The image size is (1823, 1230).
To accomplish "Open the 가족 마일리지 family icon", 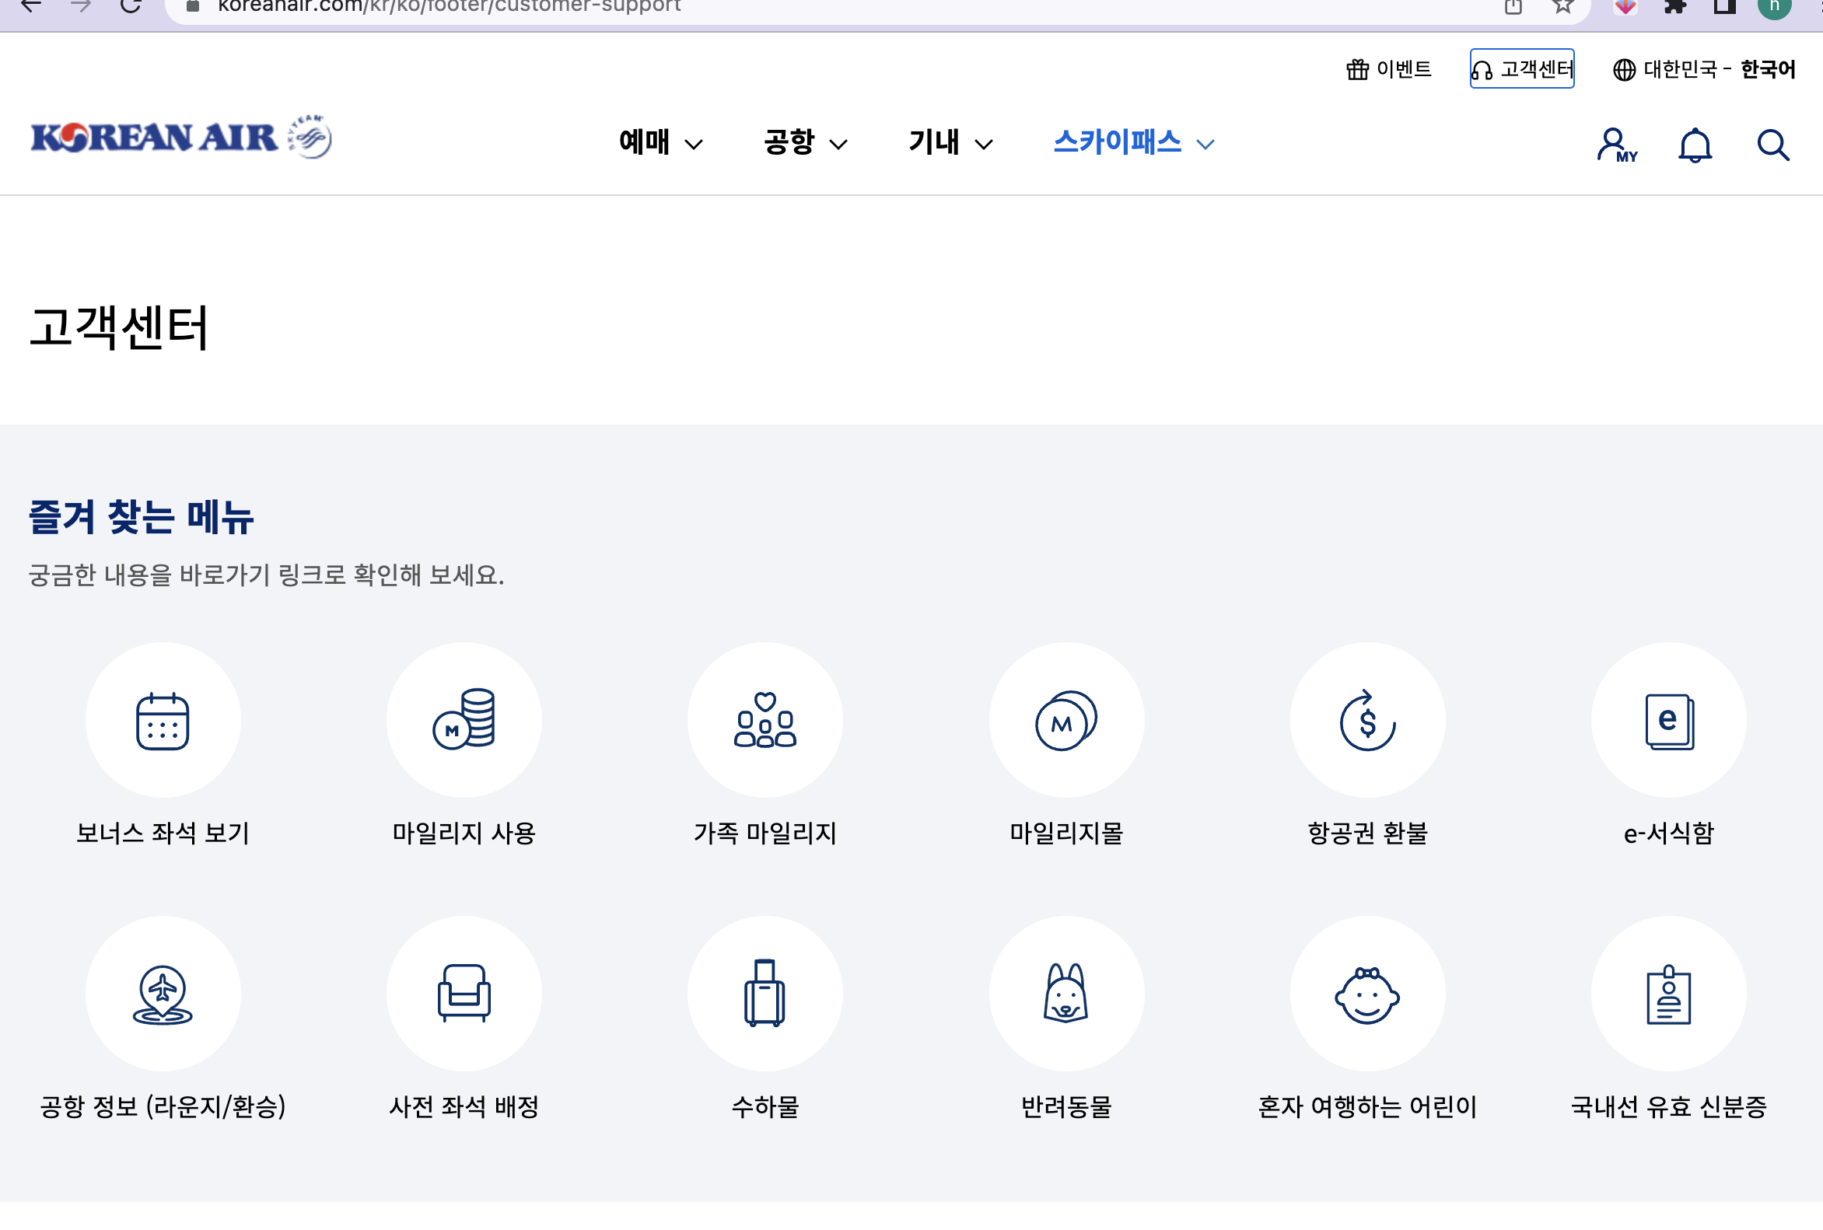I will tap(765, 720).
